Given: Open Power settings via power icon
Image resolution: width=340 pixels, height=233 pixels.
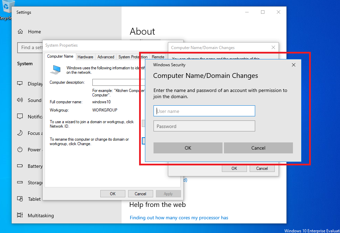Looking at the screenshot, I should 20,150.
